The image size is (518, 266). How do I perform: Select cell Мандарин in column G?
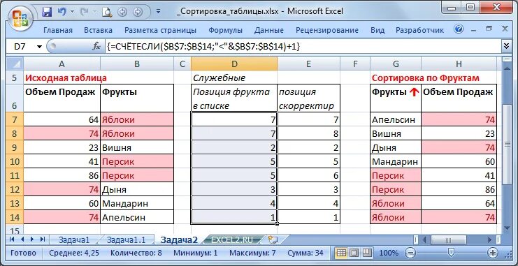pyautogui.click(x=396, y=162)
